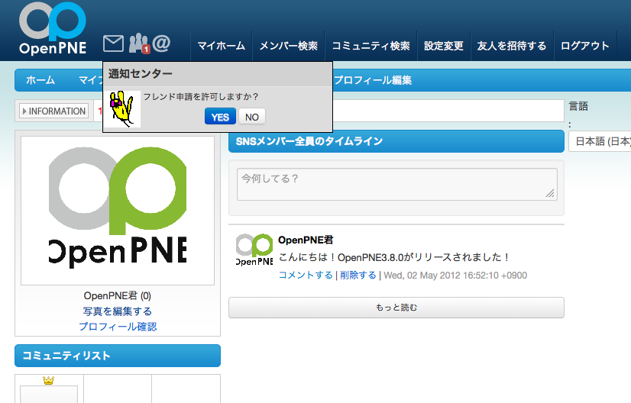
Task: Click the 今何してる？ text field
Action: 396,184
